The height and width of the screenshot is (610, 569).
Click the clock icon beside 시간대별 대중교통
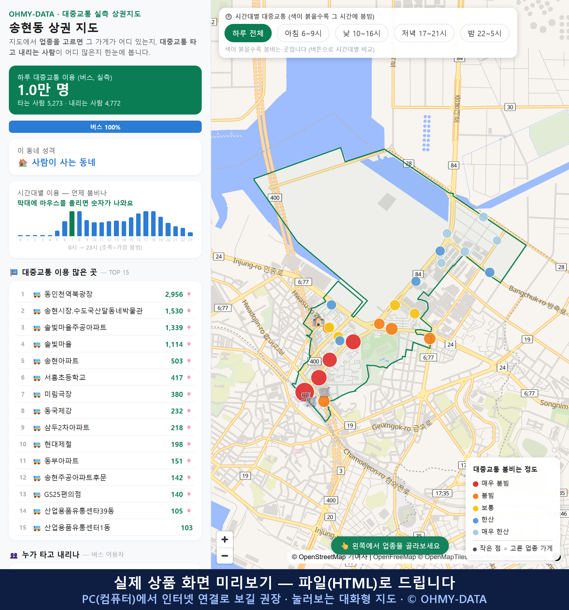pyautogui.click(x=229, y=17)
